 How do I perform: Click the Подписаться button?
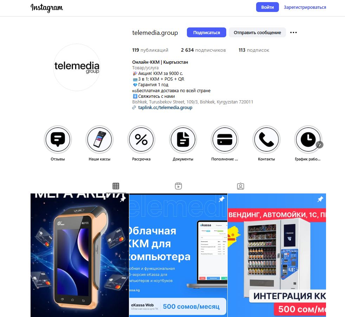coord(206,32)
